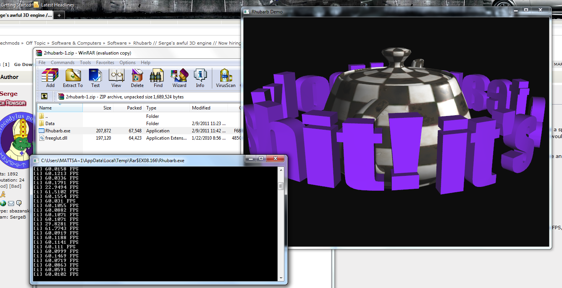Viewport: 562px width, 288px height.
Task: Click the Author column heading in forum
Action: pyautogui.click(x=10, y=77)
